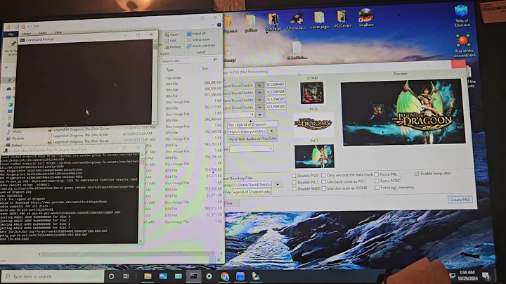Open Google Chrome from the taskbar
The image size is (506, 284).
click(x=225, y=276)
